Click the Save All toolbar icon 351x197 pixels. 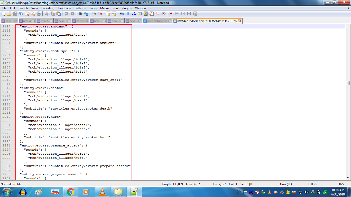click(x=21, y=14)
